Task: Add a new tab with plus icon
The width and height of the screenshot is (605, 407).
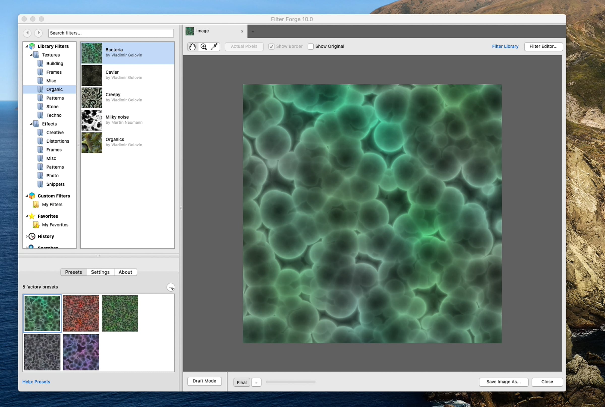Action: click(x=253, y=31)
